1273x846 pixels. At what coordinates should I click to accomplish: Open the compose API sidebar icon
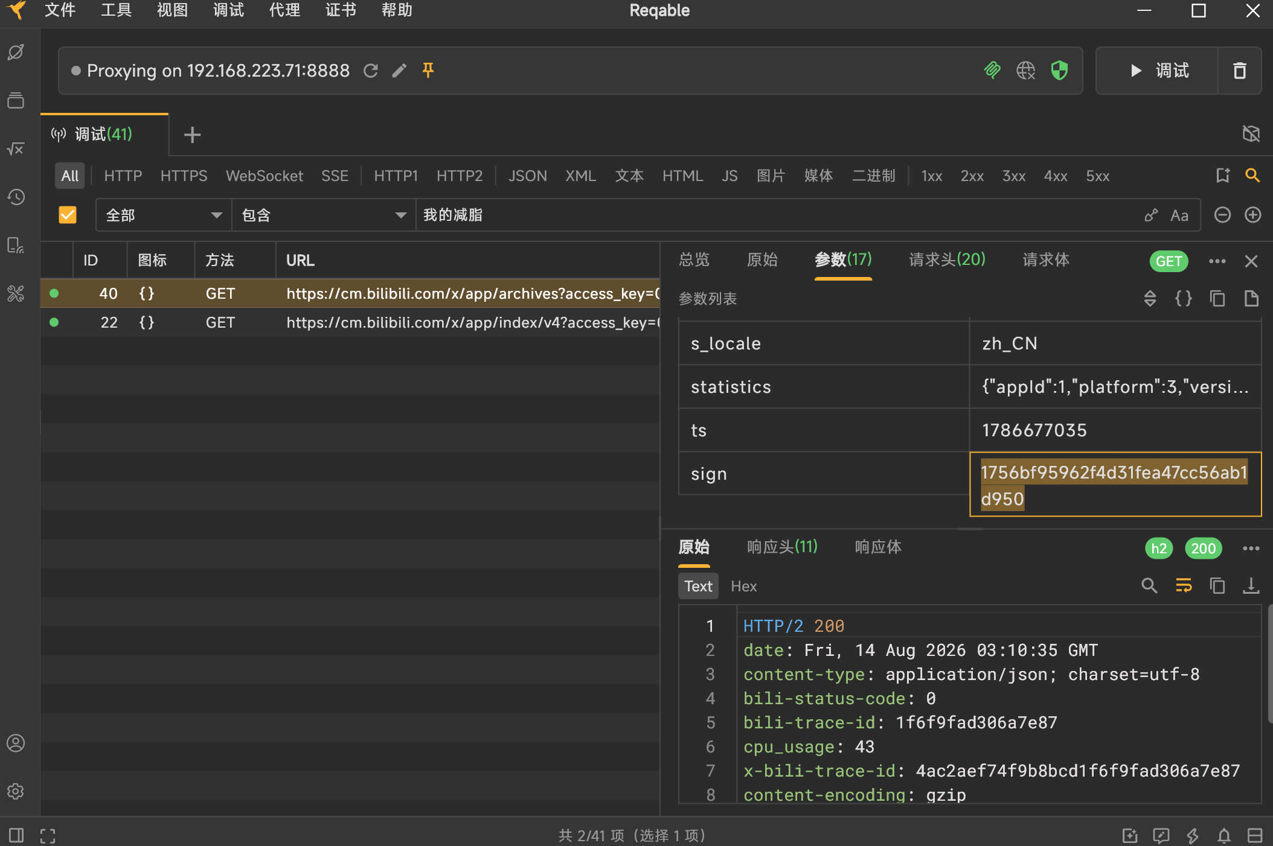tap(16, 52)
